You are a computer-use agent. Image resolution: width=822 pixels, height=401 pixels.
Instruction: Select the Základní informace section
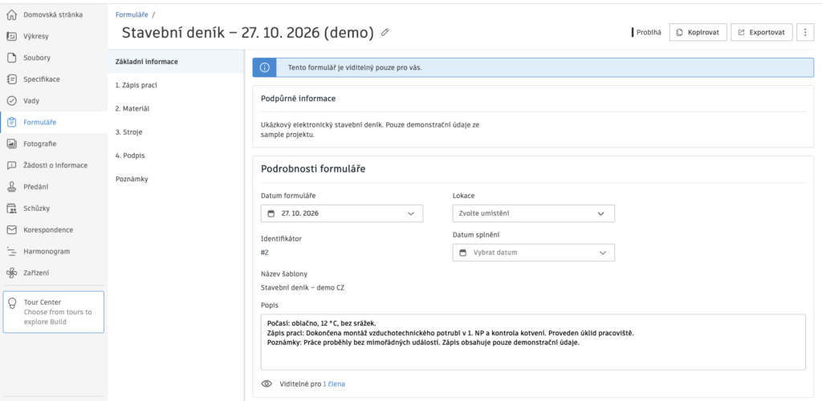click(176, 61)
